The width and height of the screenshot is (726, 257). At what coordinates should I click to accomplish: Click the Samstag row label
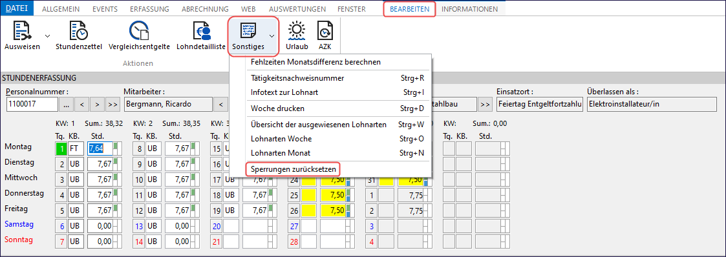(x=19, y=224)
